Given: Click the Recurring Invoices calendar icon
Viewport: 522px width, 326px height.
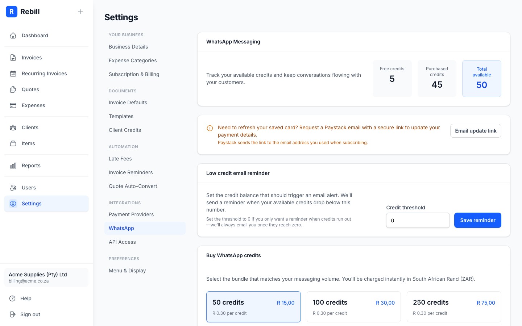Looking at the screenshot, I should (13, 74).
